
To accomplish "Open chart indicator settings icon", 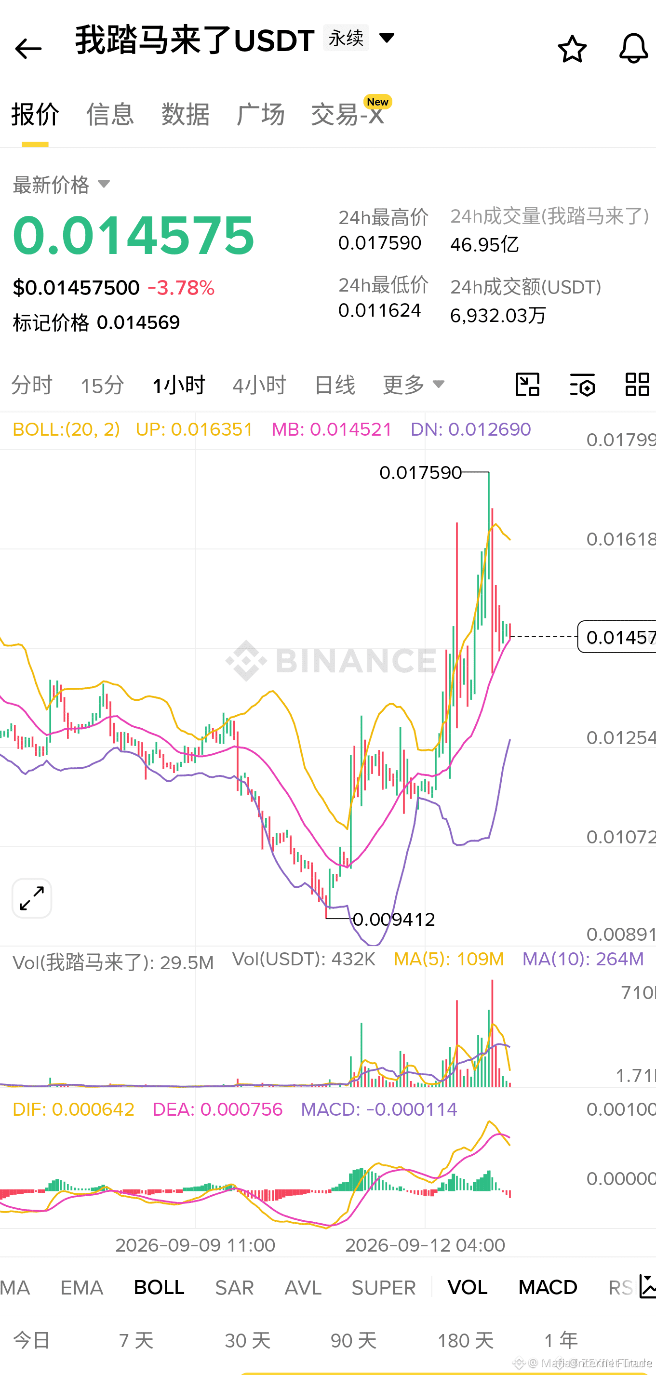I will point(582,384).
